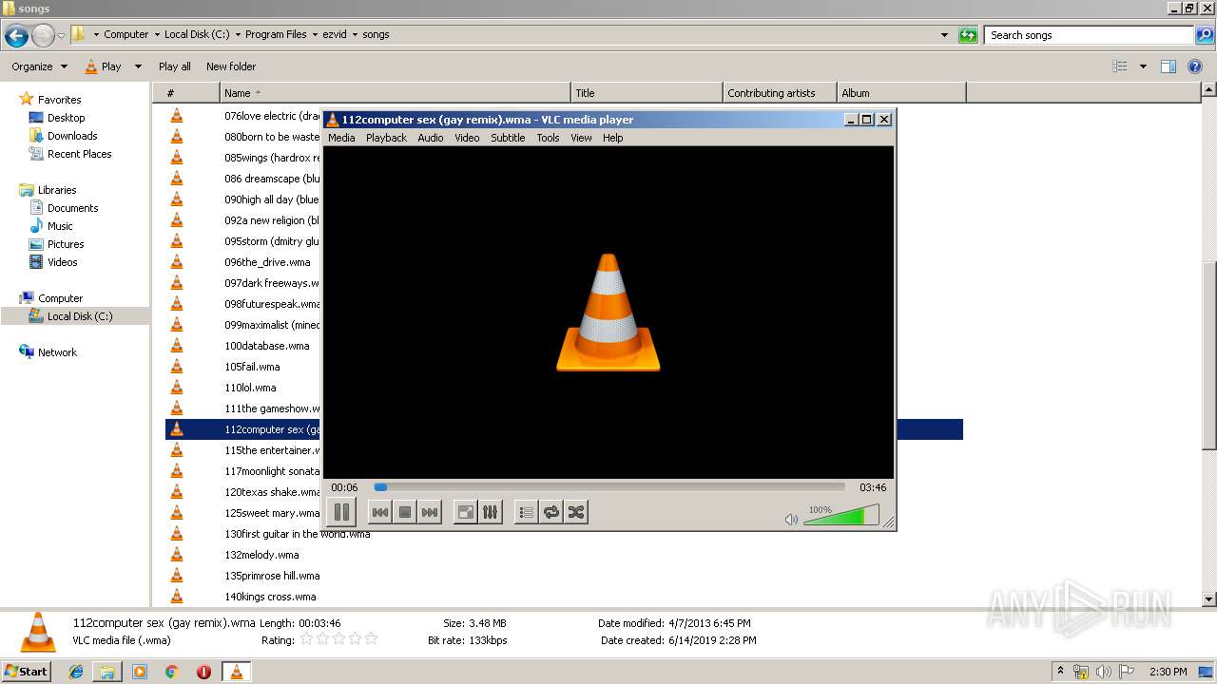The height and width of the screenshot is (684, 1217).
Task: Create a New folder
Action: click(x=231, y=66)
